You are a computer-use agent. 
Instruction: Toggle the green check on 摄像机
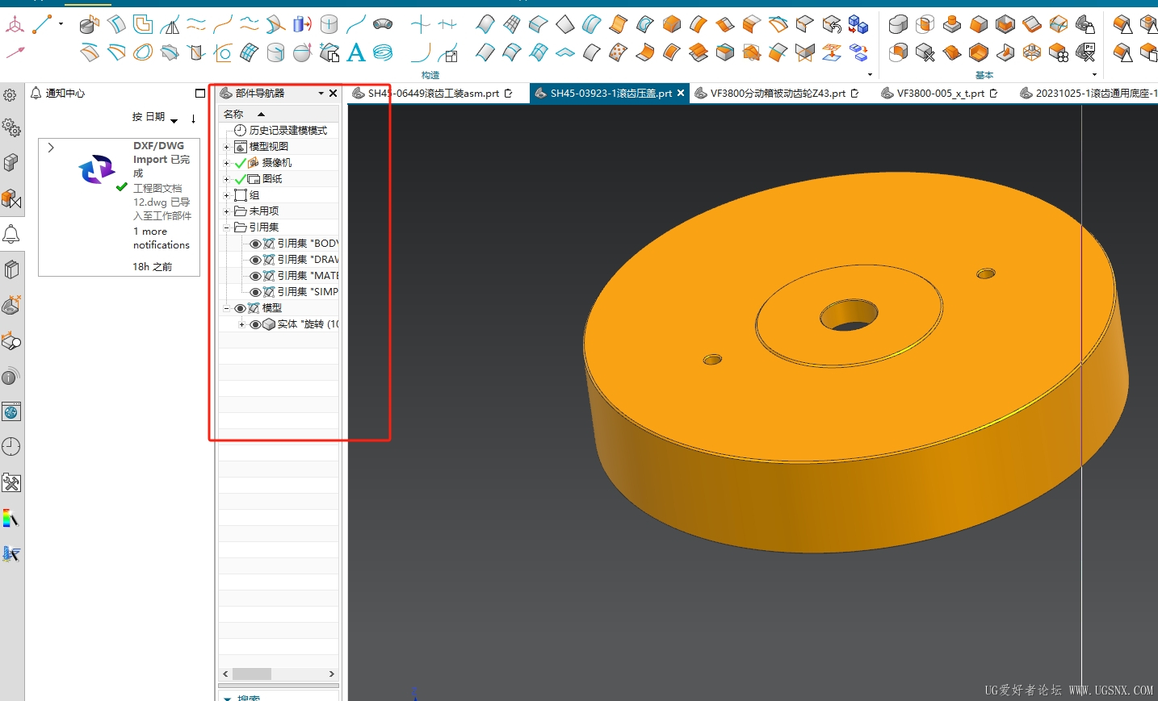tap(240, 163)
